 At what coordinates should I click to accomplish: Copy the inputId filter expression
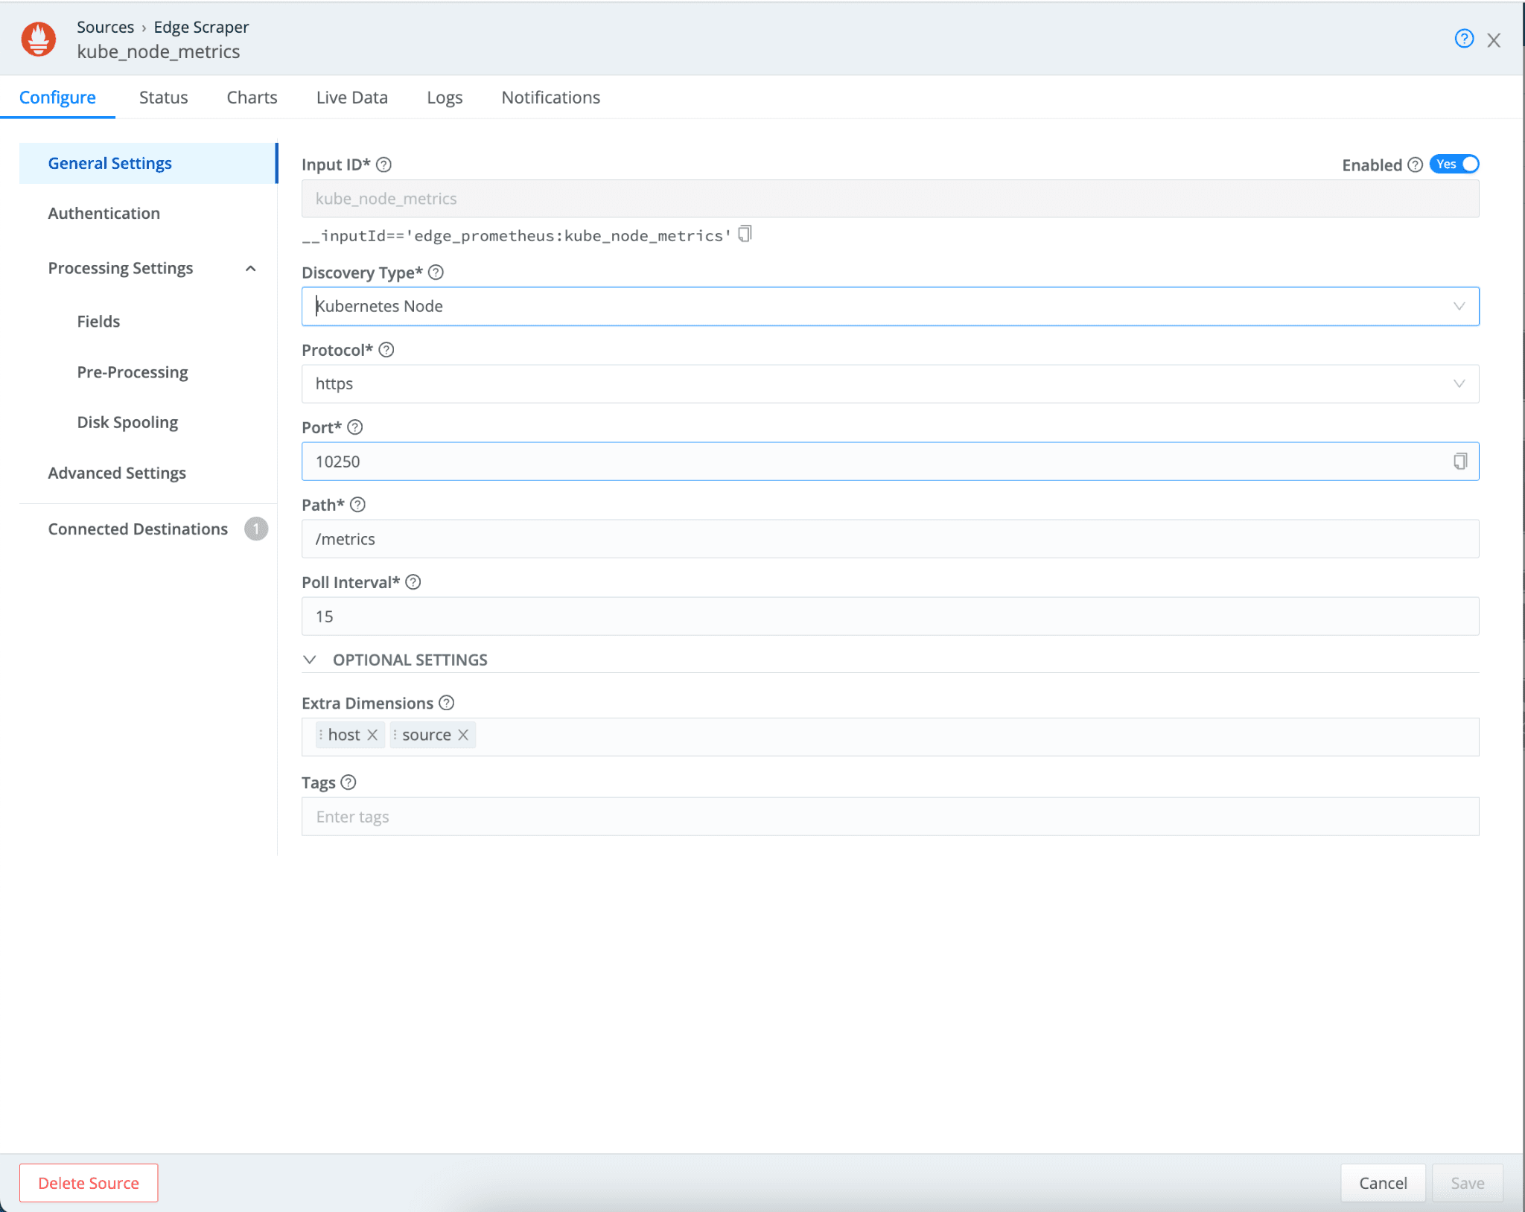pos(745,235)
